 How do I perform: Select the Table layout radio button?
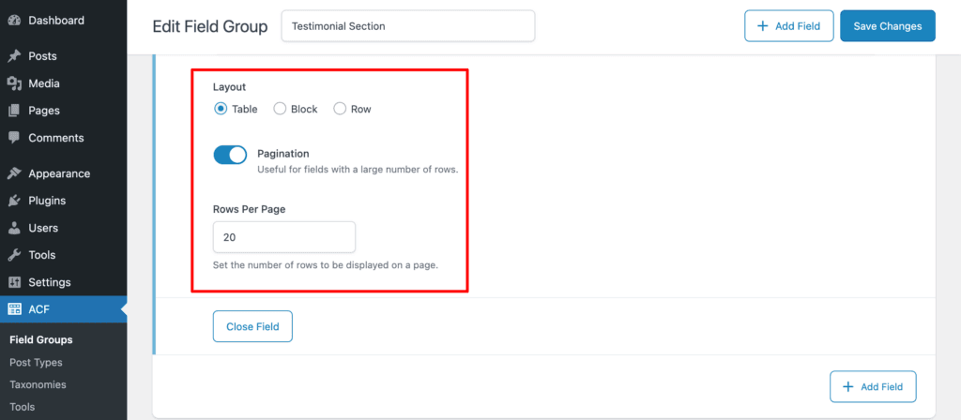click(x=220, y=109)
